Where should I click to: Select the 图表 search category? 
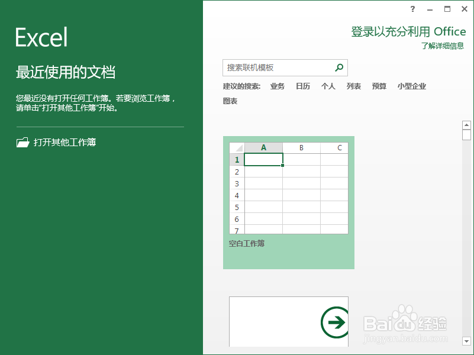coord(230,101)
